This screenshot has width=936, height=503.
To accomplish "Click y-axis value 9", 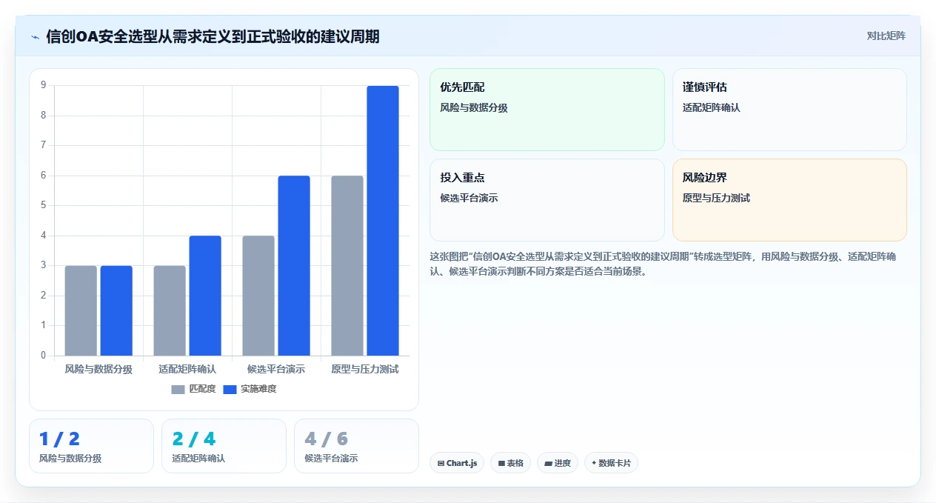I will pyautogui.click(x=43, y=85).
